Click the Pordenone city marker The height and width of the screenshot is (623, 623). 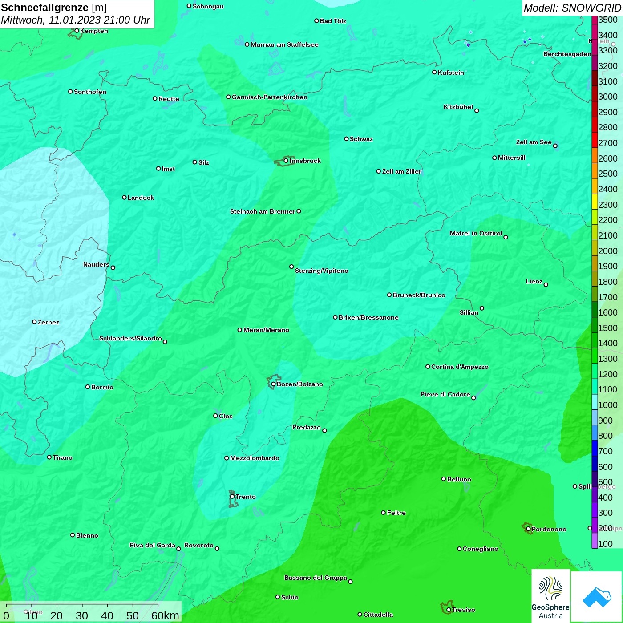click(x=528, y=529)
